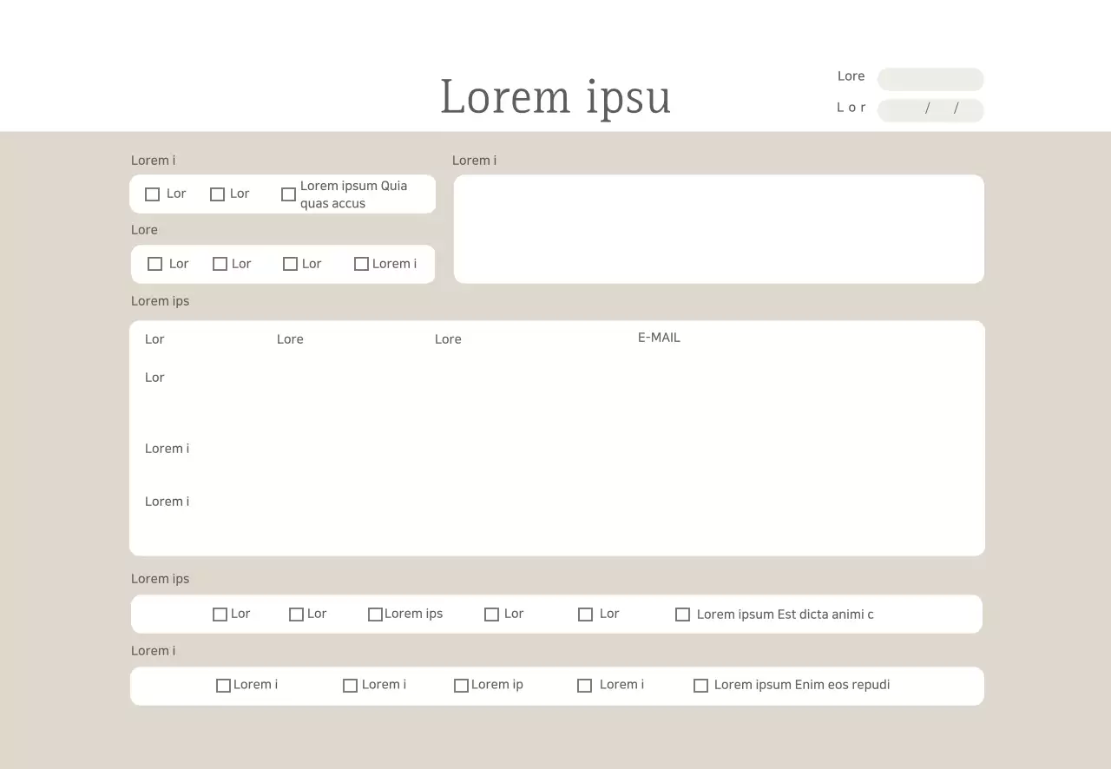Viewport: 1111px width, 769px height.
Task: Tick the "Lorem ipsum Est dicta animi c" checkbox
Action: tap(683, 615)
